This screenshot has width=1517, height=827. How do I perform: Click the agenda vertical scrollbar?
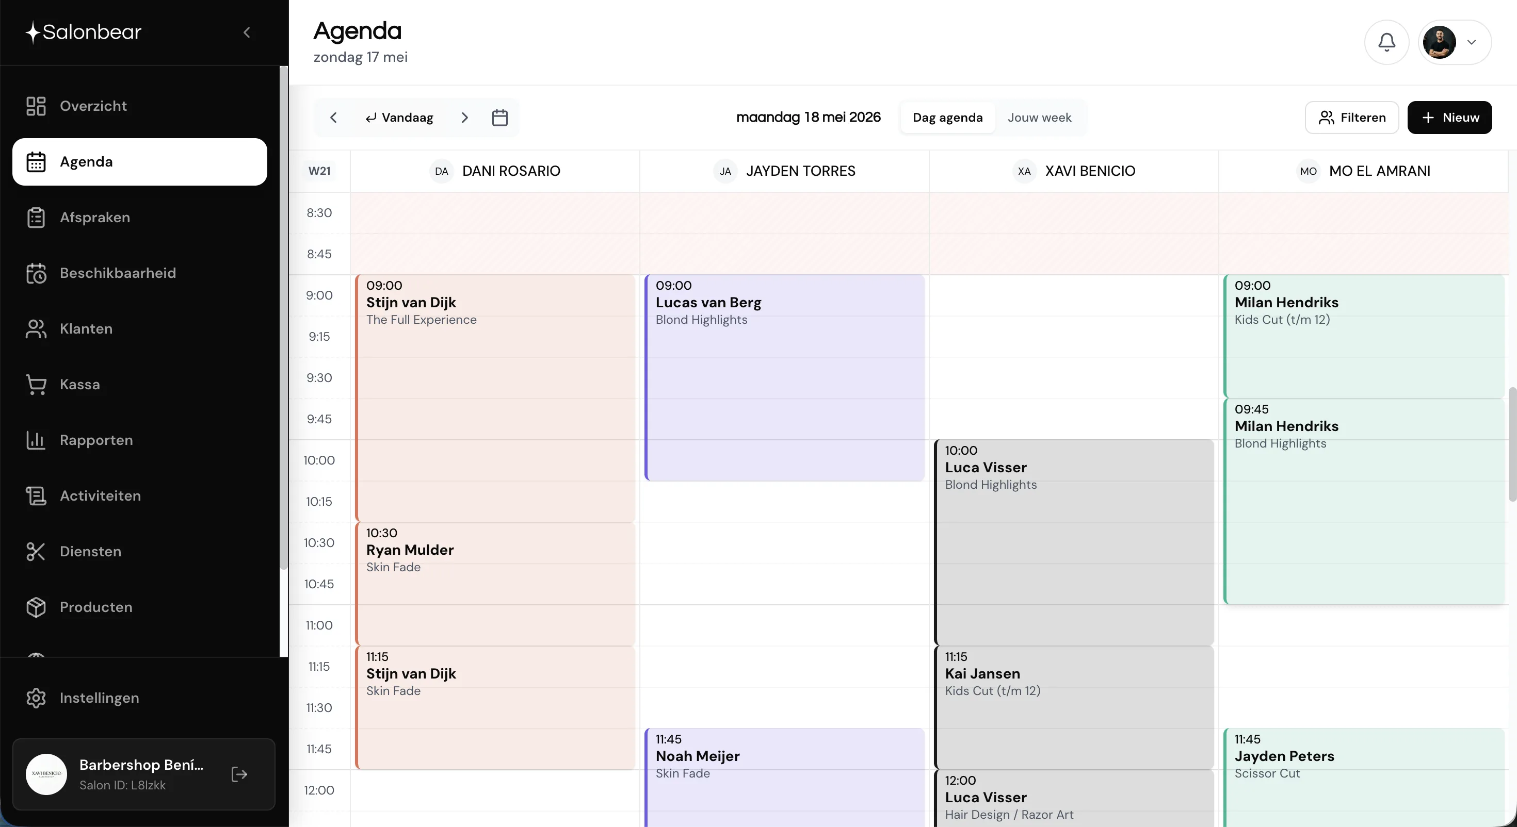(1512, 444)
